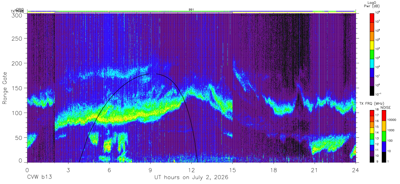
Task: Click the '10^5' label on power colorbar
Action: point(378,40)
